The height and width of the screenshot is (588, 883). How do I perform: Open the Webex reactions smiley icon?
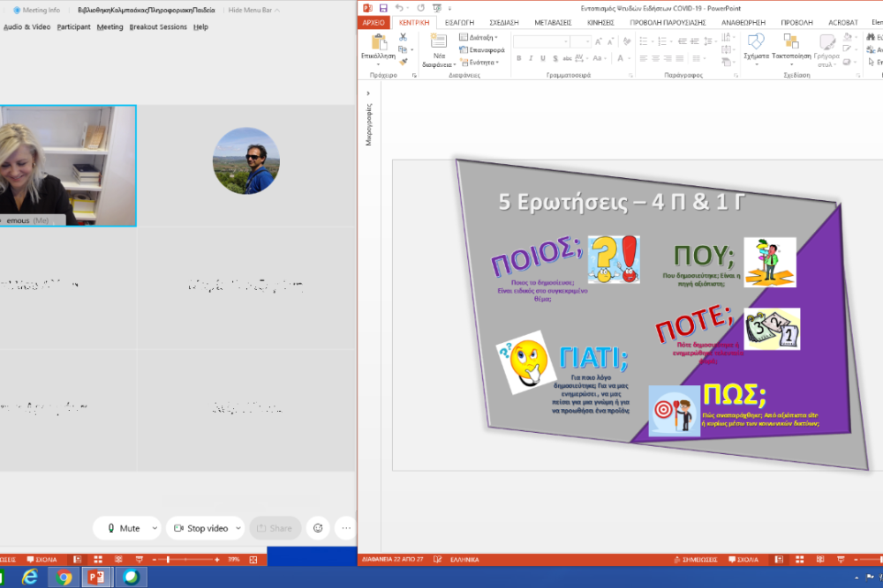(318, 528)
